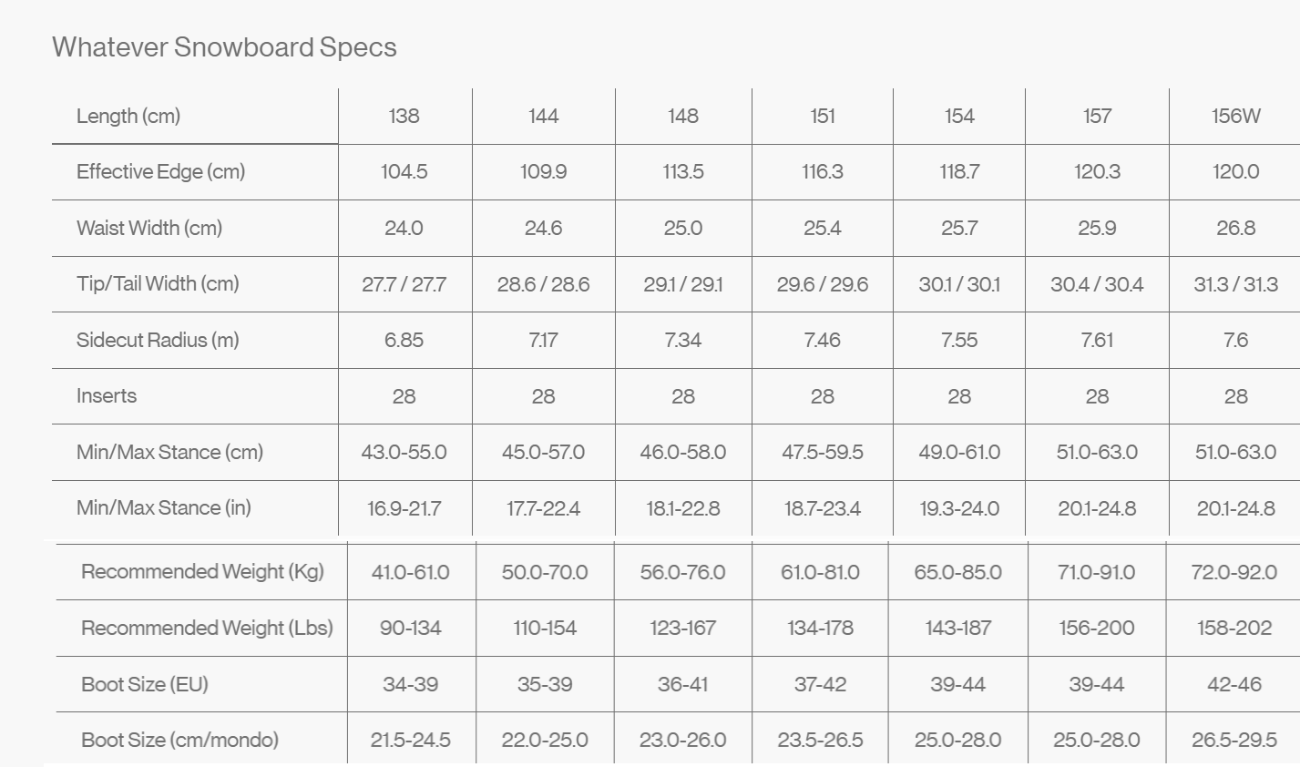Click the Min/Max Stance (in) row label

pyautogui.click(x=164, y=507)
